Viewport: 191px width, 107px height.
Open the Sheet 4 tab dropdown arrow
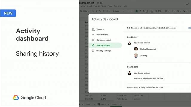120,104
